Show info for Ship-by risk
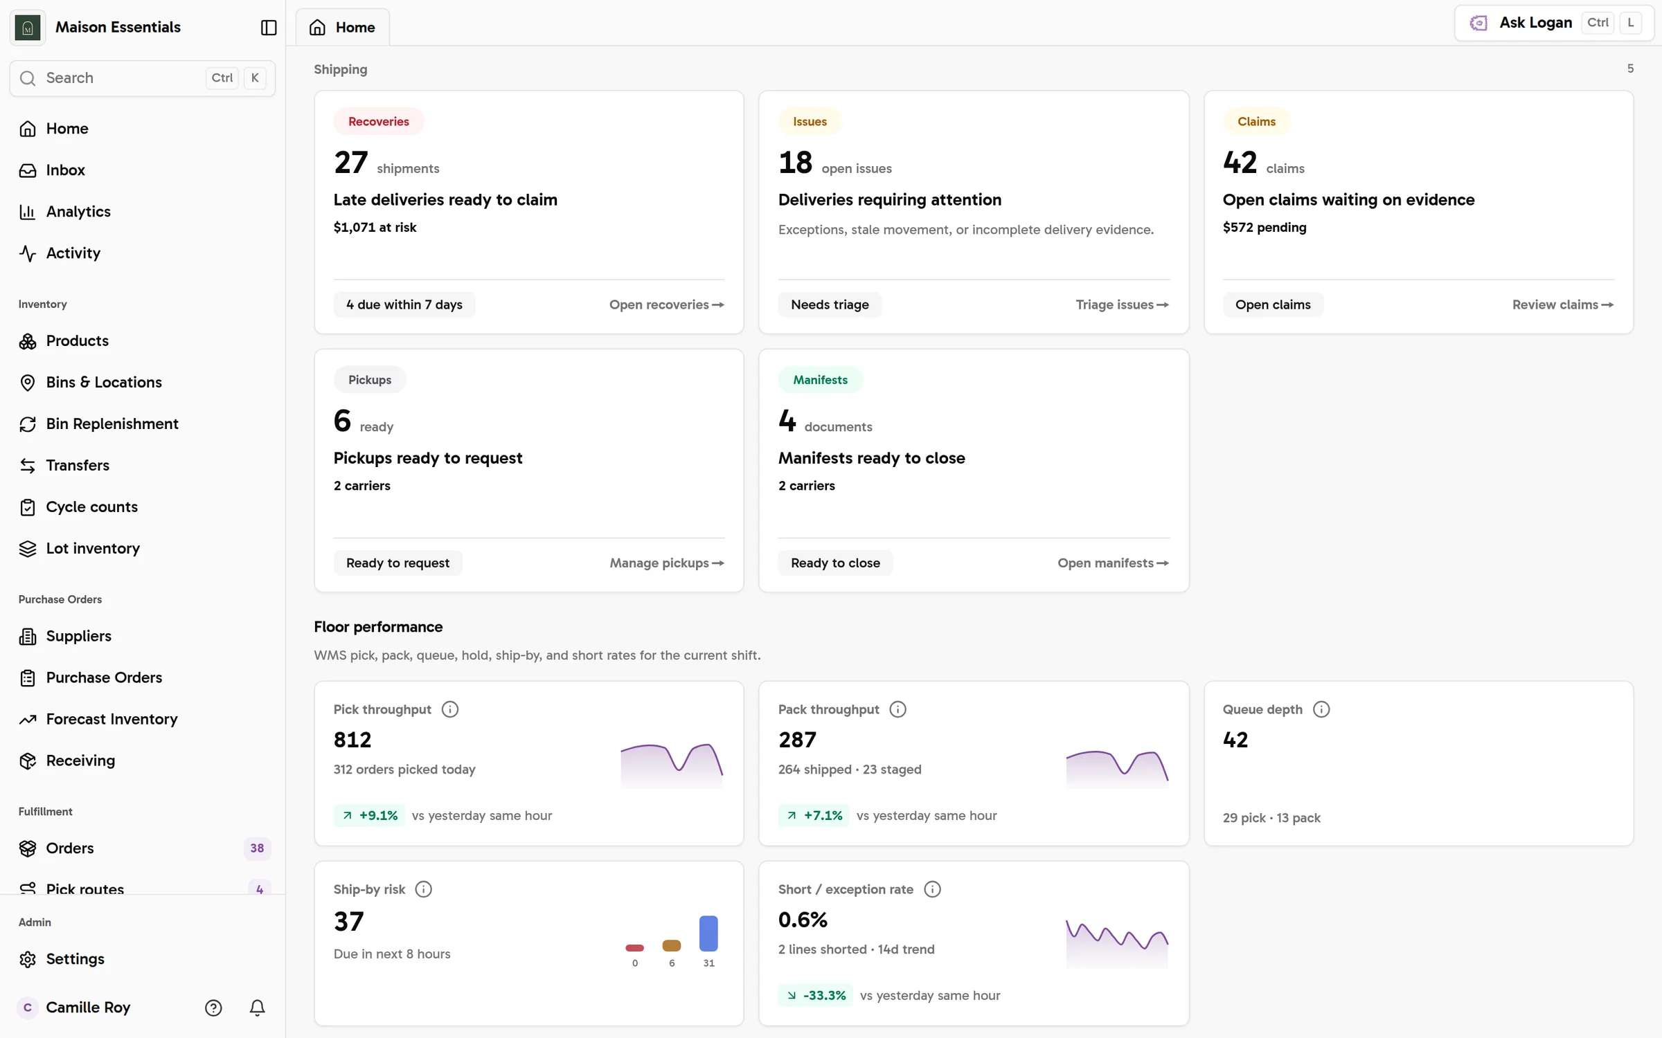This screenshot has height=1038, width=1662. point(423,889)
